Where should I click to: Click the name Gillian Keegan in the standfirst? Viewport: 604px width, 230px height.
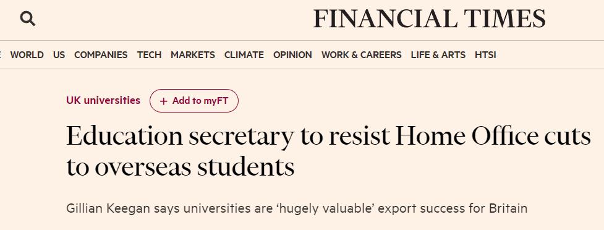(x=109, y=209)
